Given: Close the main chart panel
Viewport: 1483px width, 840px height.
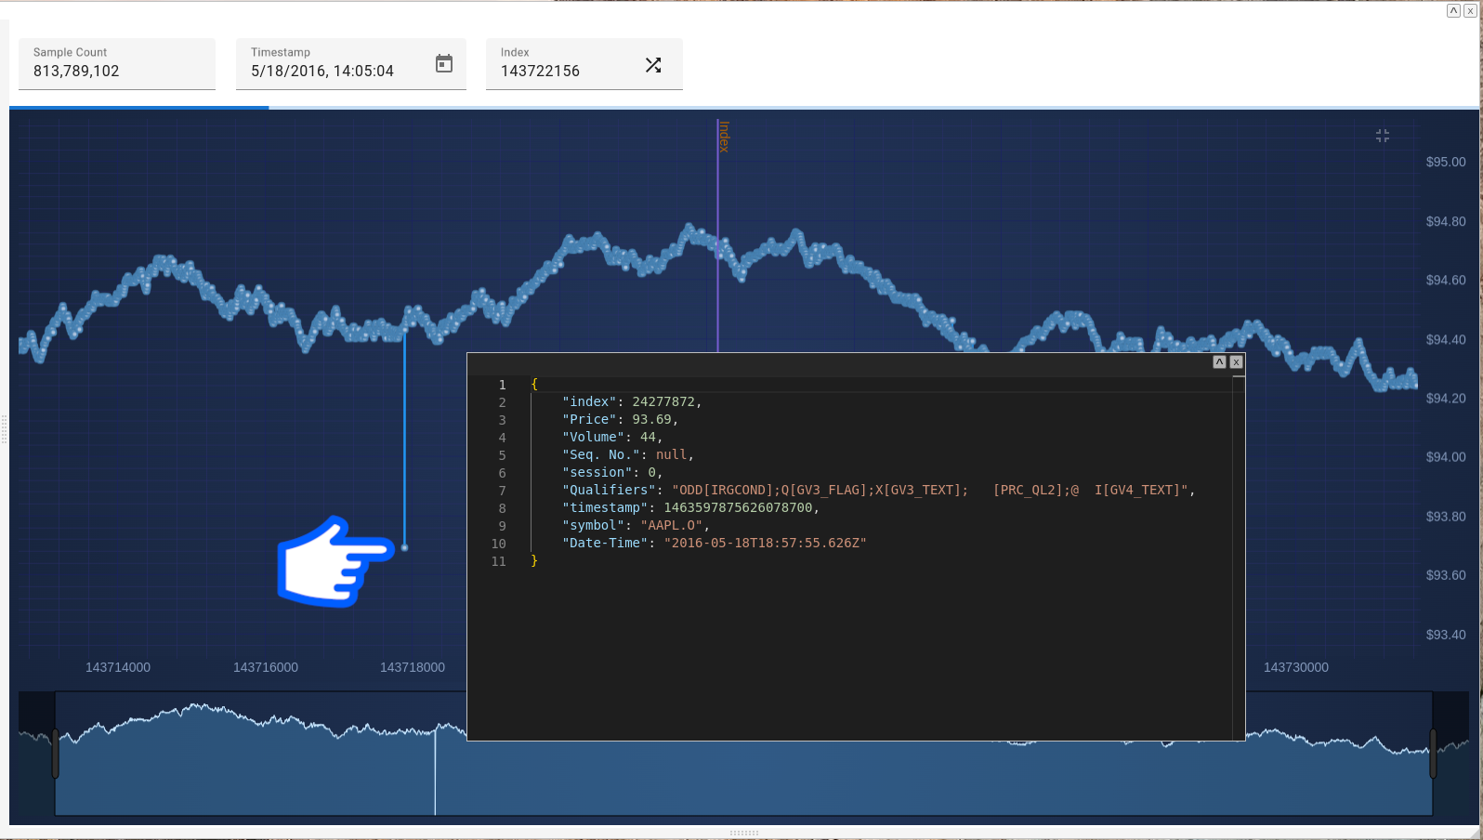Looking at the screenshot, I should [1470, 11].
